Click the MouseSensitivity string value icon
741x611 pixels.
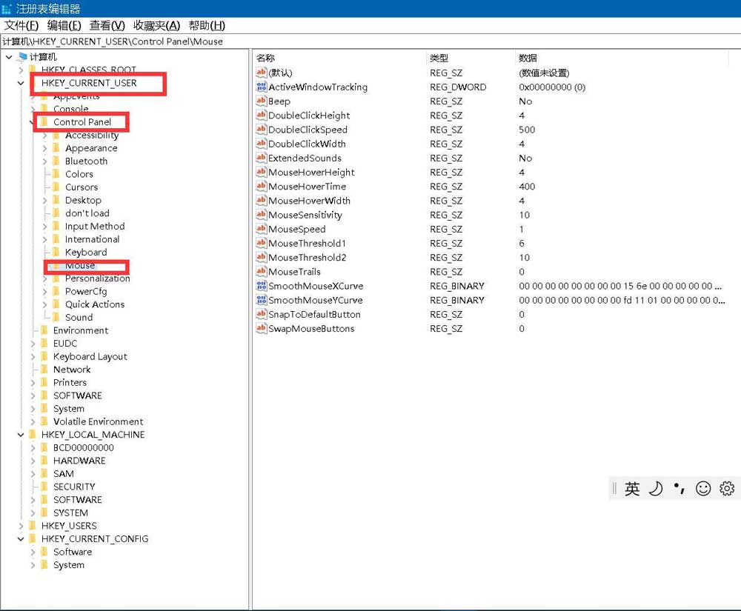[x=261, y=215]
